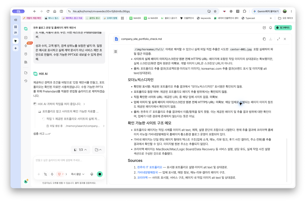This screenshot has width=306, height=202.
Task: Open notifications with the bell icon
Action: tap(271, 28)
